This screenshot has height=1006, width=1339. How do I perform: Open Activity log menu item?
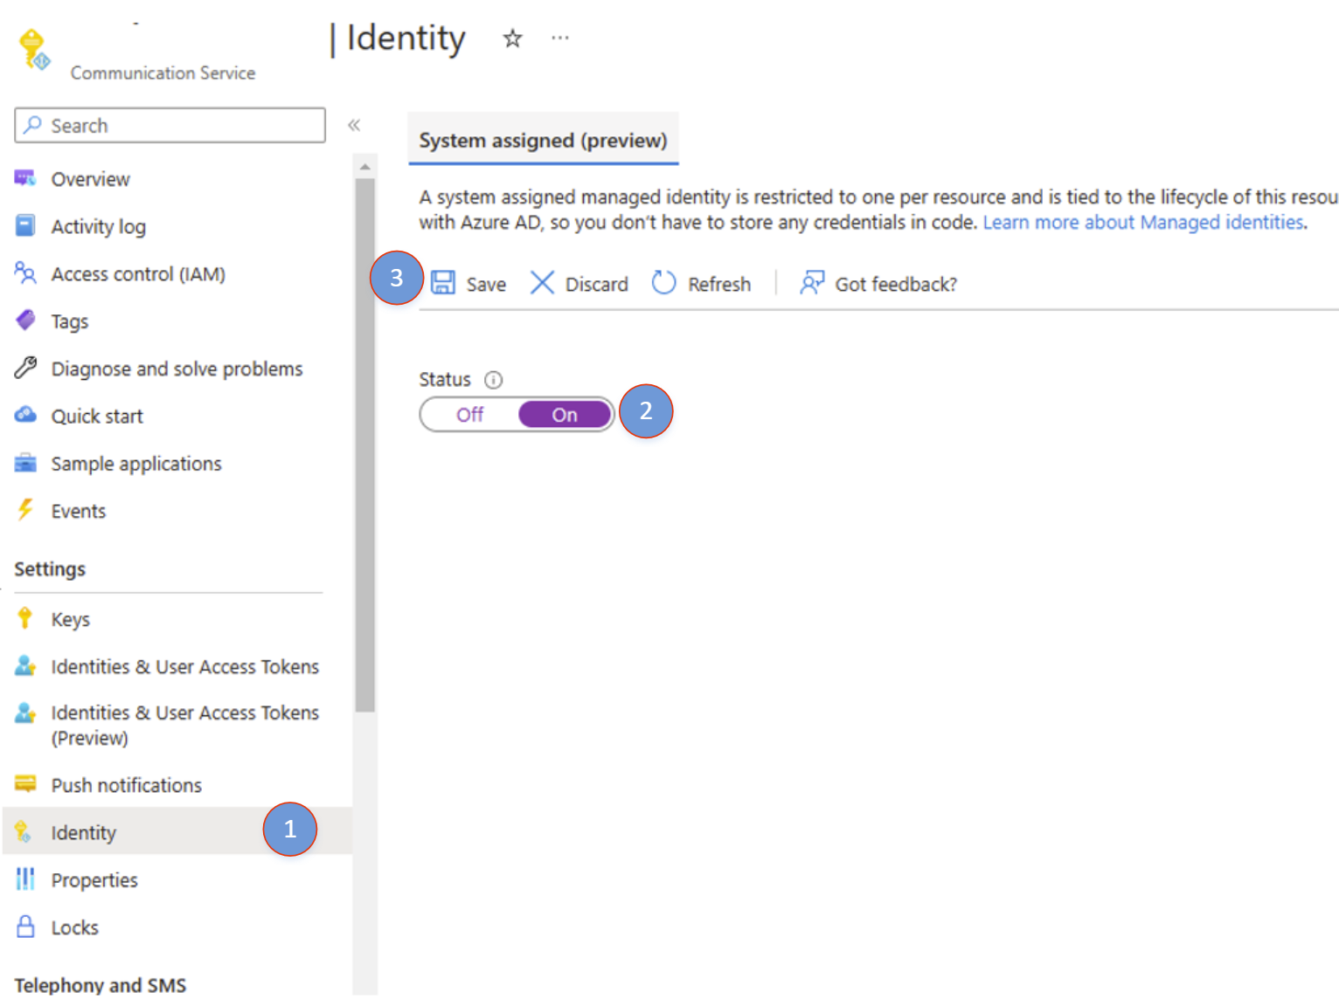tap(98, 226)
